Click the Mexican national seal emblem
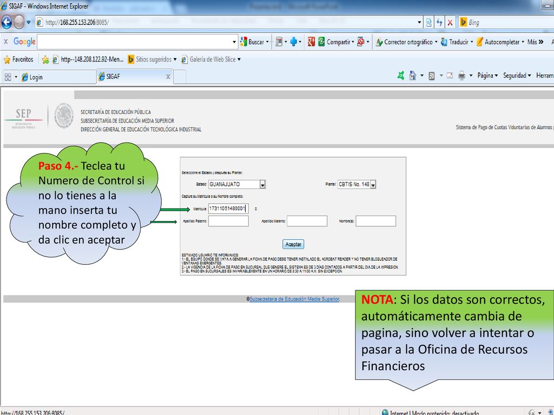Viewport: 554px width, 415px height. (64, 116)
